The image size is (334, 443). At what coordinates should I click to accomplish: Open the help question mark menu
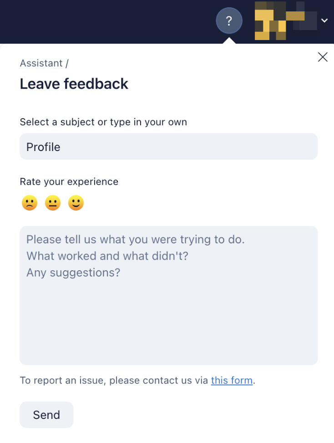pyautogui.click(x=229, y=20)
